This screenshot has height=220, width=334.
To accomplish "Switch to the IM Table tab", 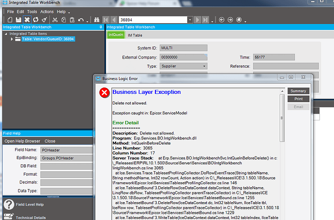I will (x=135, y=35).
